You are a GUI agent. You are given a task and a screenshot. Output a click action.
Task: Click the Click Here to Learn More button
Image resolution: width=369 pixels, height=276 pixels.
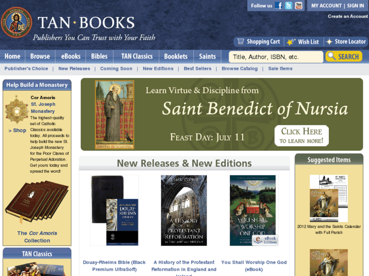tap(301, 136)
